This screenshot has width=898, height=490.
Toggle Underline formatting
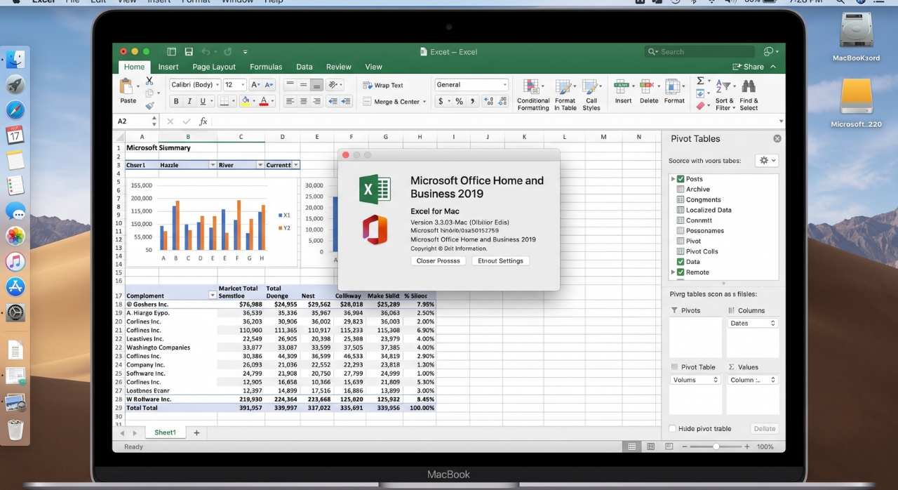(203, 101)
